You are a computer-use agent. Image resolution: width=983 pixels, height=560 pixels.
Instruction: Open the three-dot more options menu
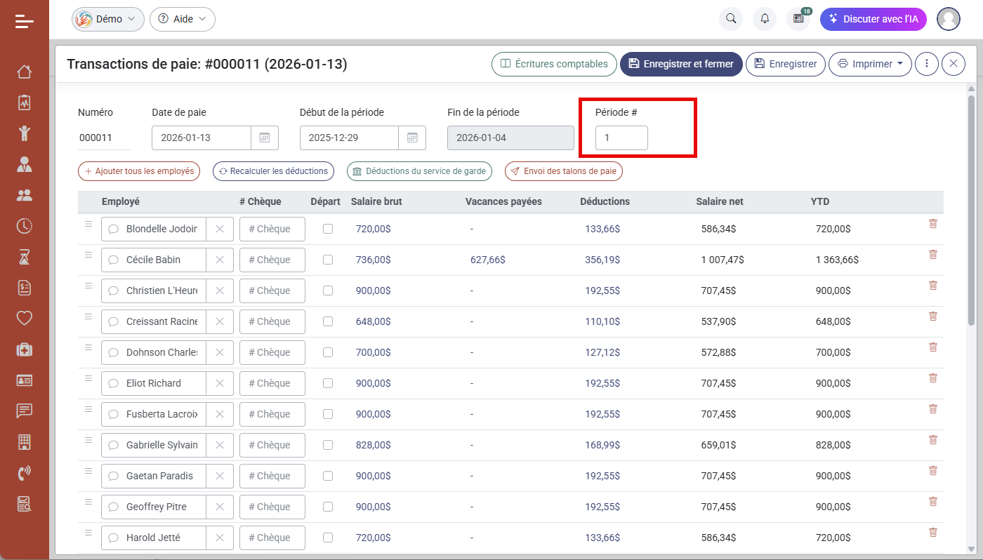(x=927, y=64)
